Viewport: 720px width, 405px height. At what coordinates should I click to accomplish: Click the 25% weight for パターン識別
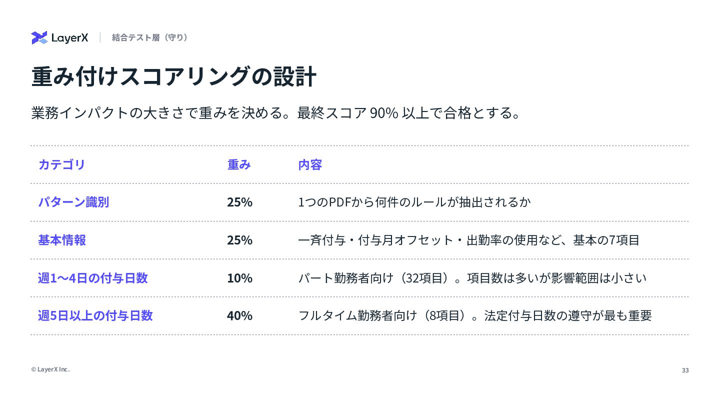[x=239, y=202]
